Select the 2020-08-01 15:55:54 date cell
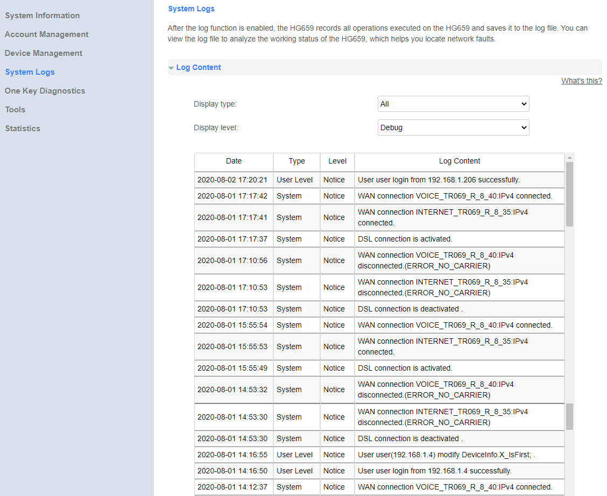 pyautogui.click(x=234, y=325)
